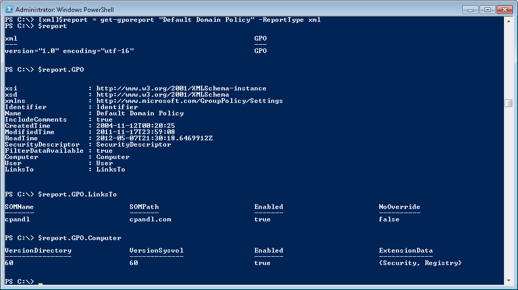Click the ModifiedTime value 2011-11-17T23:59:08
The width and height of the screenshot is (518, 290).
click(135, 132)
